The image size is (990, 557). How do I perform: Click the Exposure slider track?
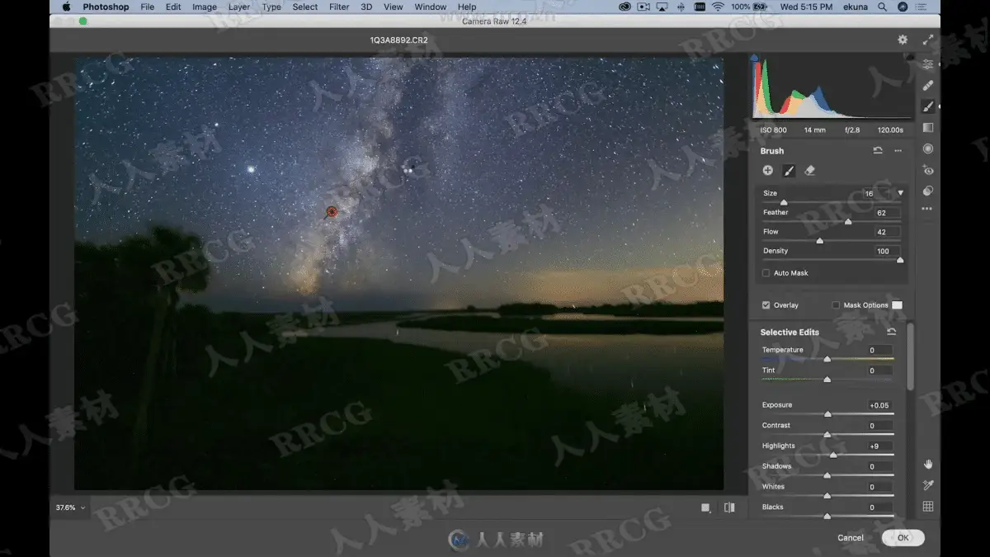click(x=827, y=414)
